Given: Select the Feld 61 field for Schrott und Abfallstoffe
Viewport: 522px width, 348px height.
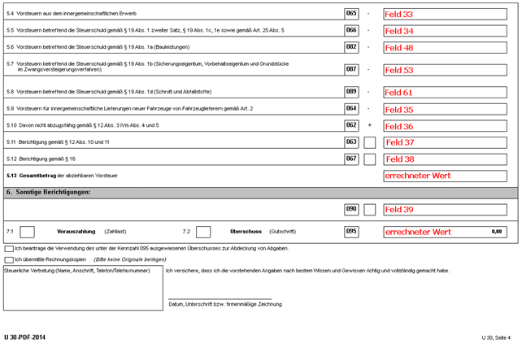Looking at the screenshot, I should tap(446, 93).
